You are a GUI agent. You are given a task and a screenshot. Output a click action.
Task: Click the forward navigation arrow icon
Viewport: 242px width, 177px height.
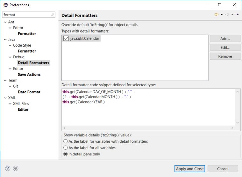(x=227, y=15)
